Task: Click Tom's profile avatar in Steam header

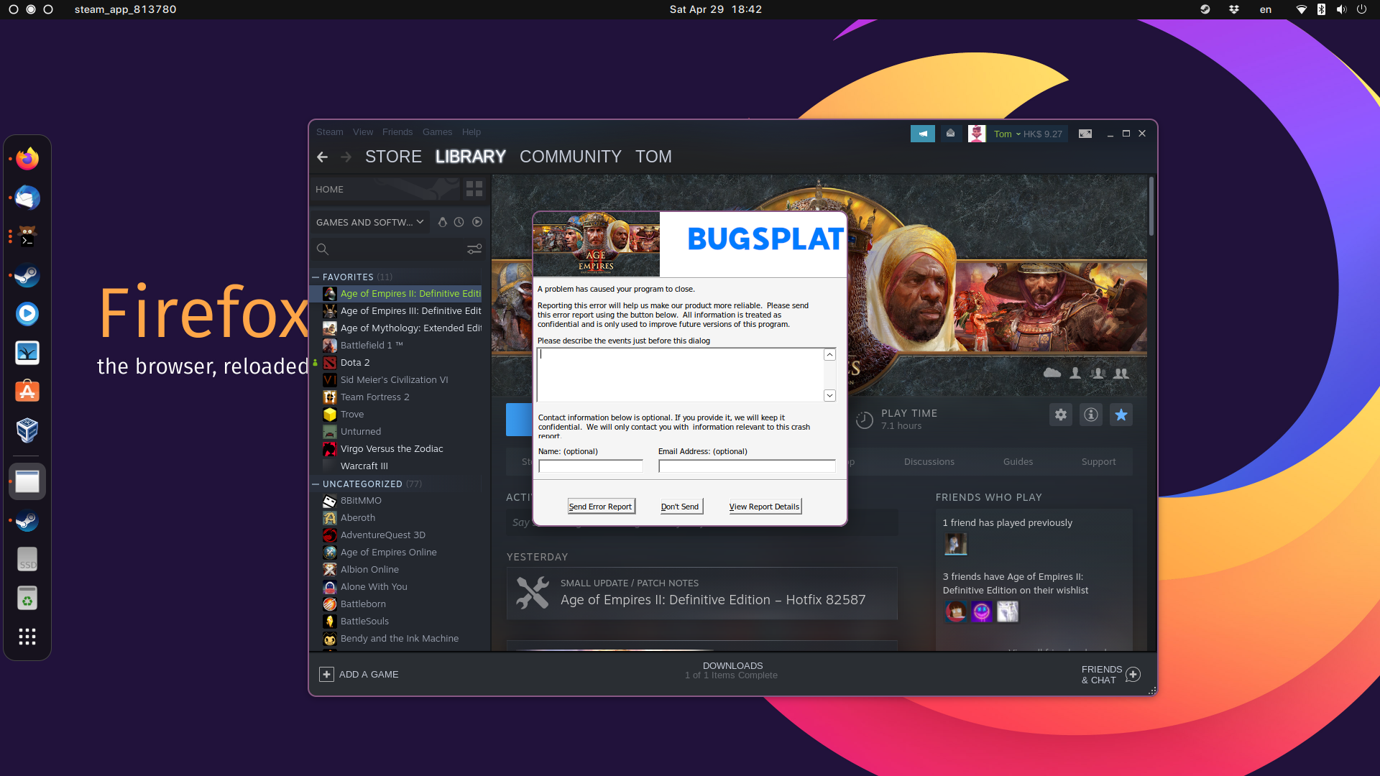Action: (x=977, y=134)
